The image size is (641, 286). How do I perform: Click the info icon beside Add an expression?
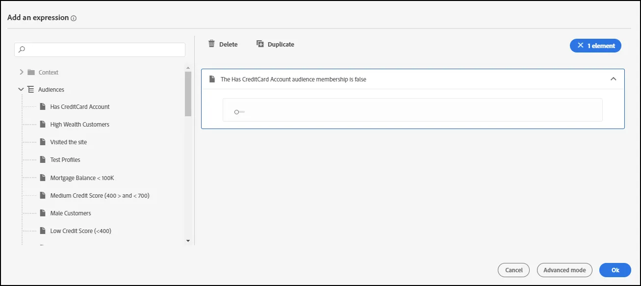tap(74, 18)
